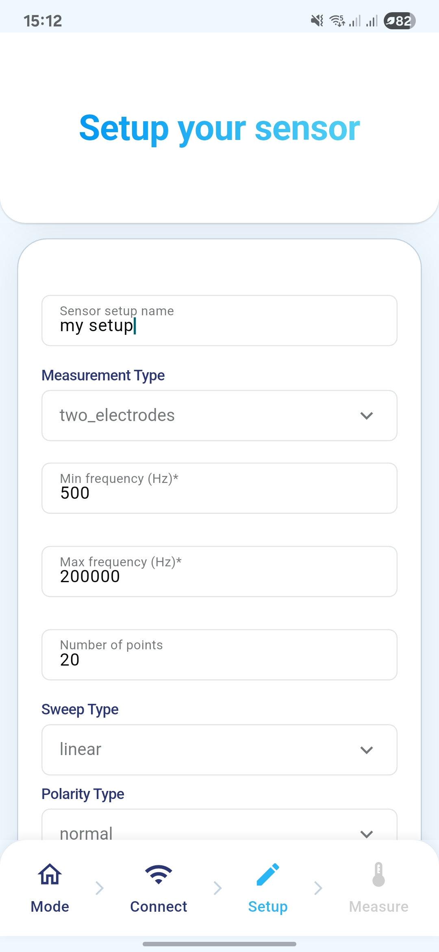The height and width of the screenshot is (952, 439).
Task: Tap the Wi-Fi status bar icon
Action: [337, 20]
